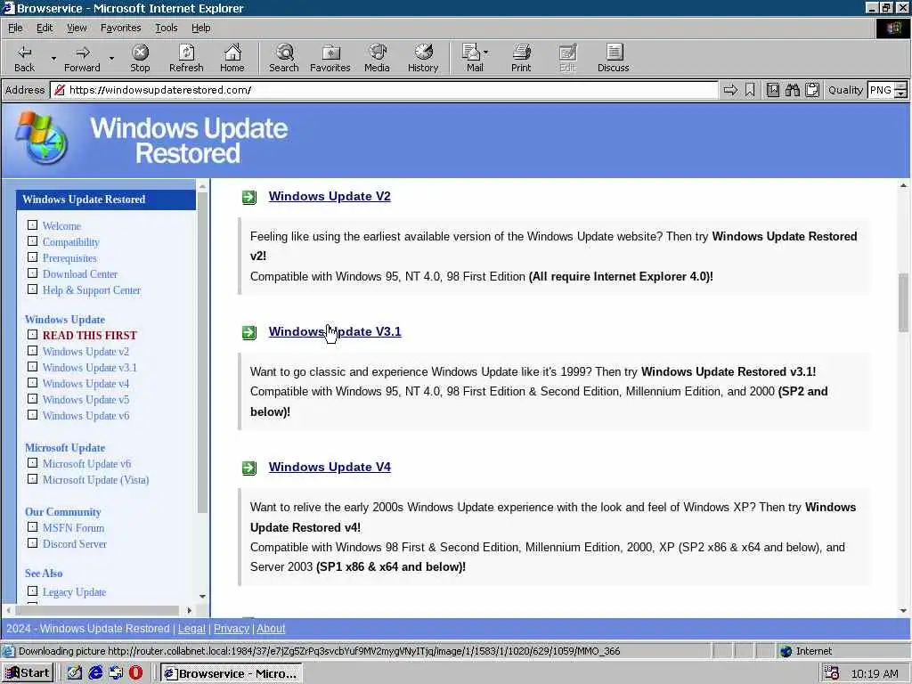Open the File menu
Viewport: 912px width, 684px height.
tap(15, 28)
